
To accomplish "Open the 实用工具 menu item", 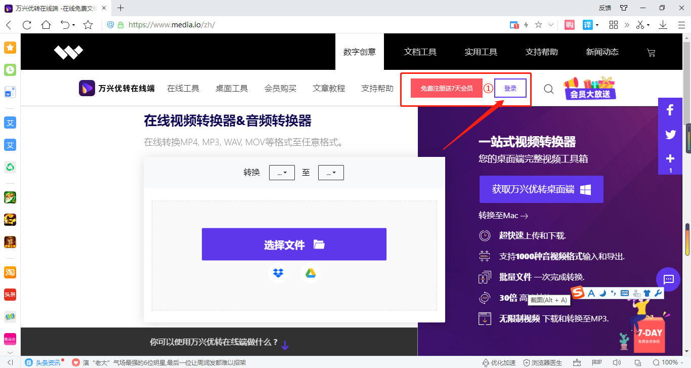I will click(480, 51).
